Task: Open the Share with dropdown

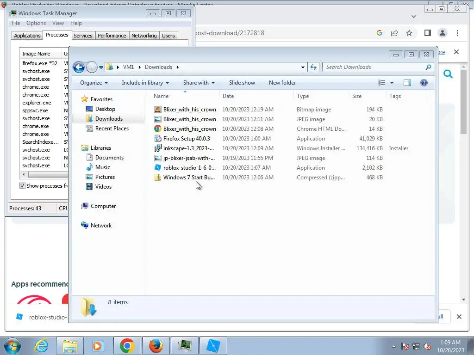Action: 199,83
